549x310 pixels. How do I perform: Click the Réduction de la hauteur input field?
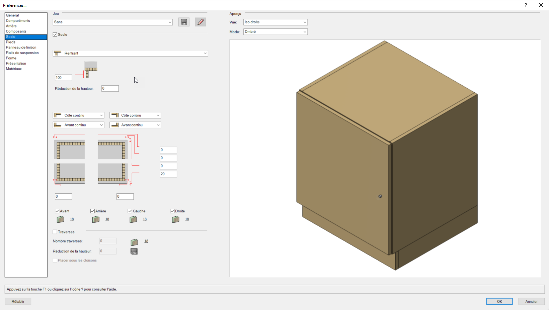[110, 88]
